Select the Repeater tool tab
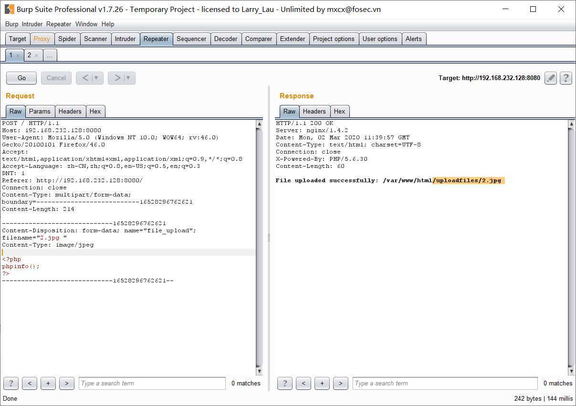Screen dimensions: 576x406 click(x=156, y=39)
